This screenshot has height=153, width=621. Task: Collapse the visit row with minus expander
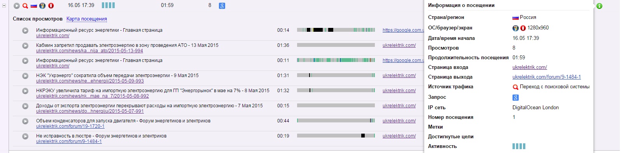tap(4, 6)
